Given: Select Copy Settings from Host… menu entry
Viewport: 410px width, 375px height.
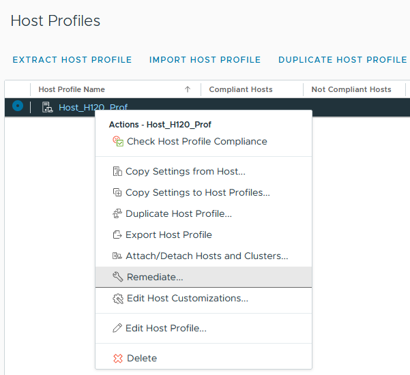Looking at the screenshot, I should click(204, 171).
